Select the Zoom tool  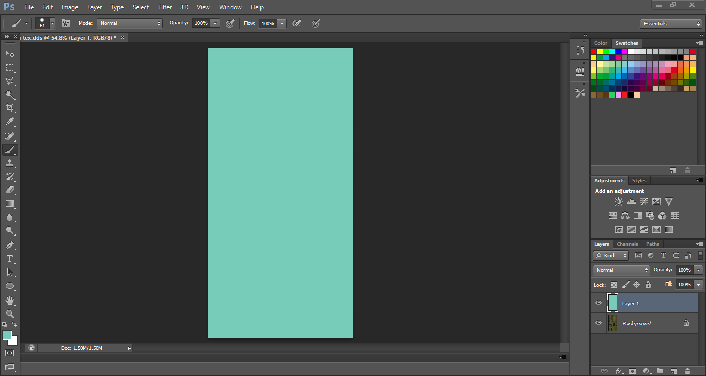point(10,314)
